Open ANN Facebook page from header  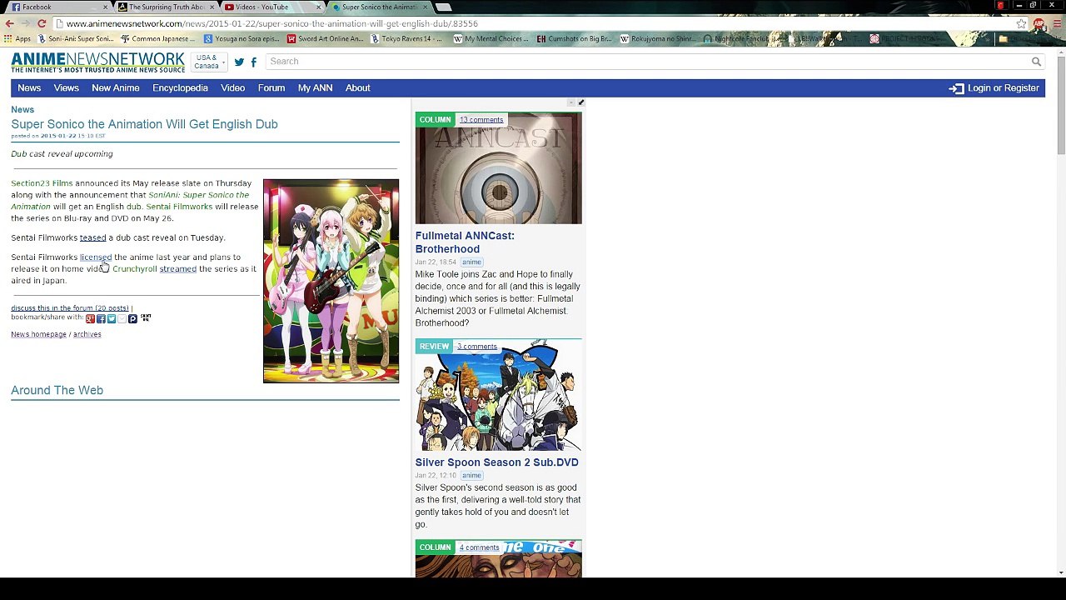click(253, 62)
